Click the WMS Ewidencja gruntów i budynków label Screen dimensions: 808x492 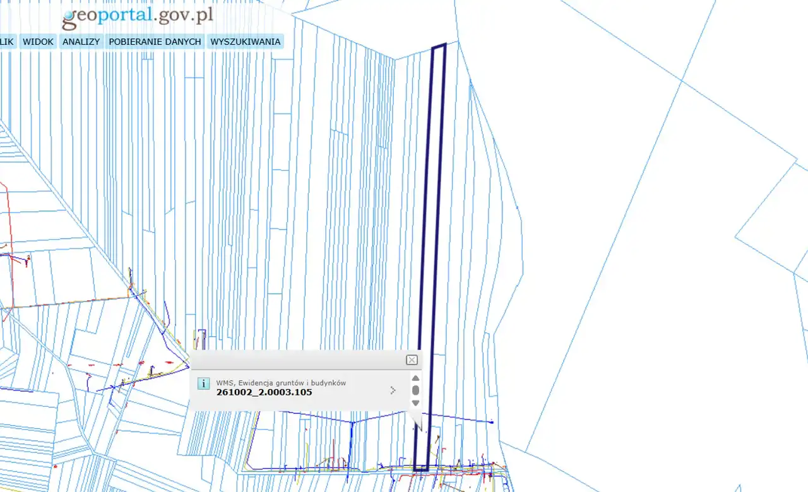pos(281,382)
